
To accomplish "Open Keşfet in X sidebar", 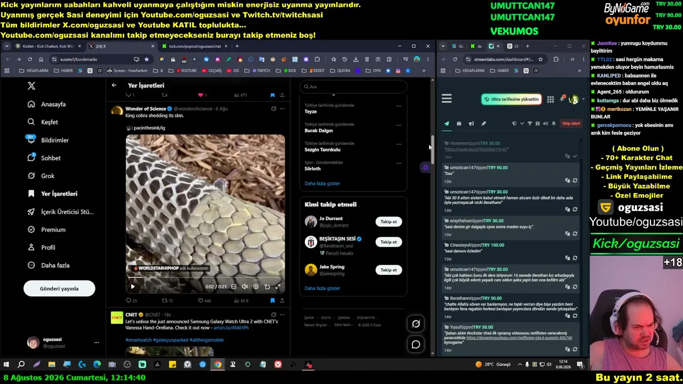I will [x=43, y=122].
